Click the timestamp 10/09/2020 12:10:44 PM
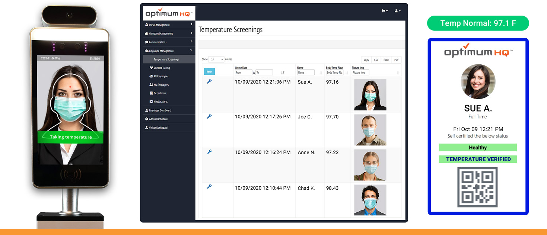The width and height of the screenshot is (547, 235). (263, 188)
